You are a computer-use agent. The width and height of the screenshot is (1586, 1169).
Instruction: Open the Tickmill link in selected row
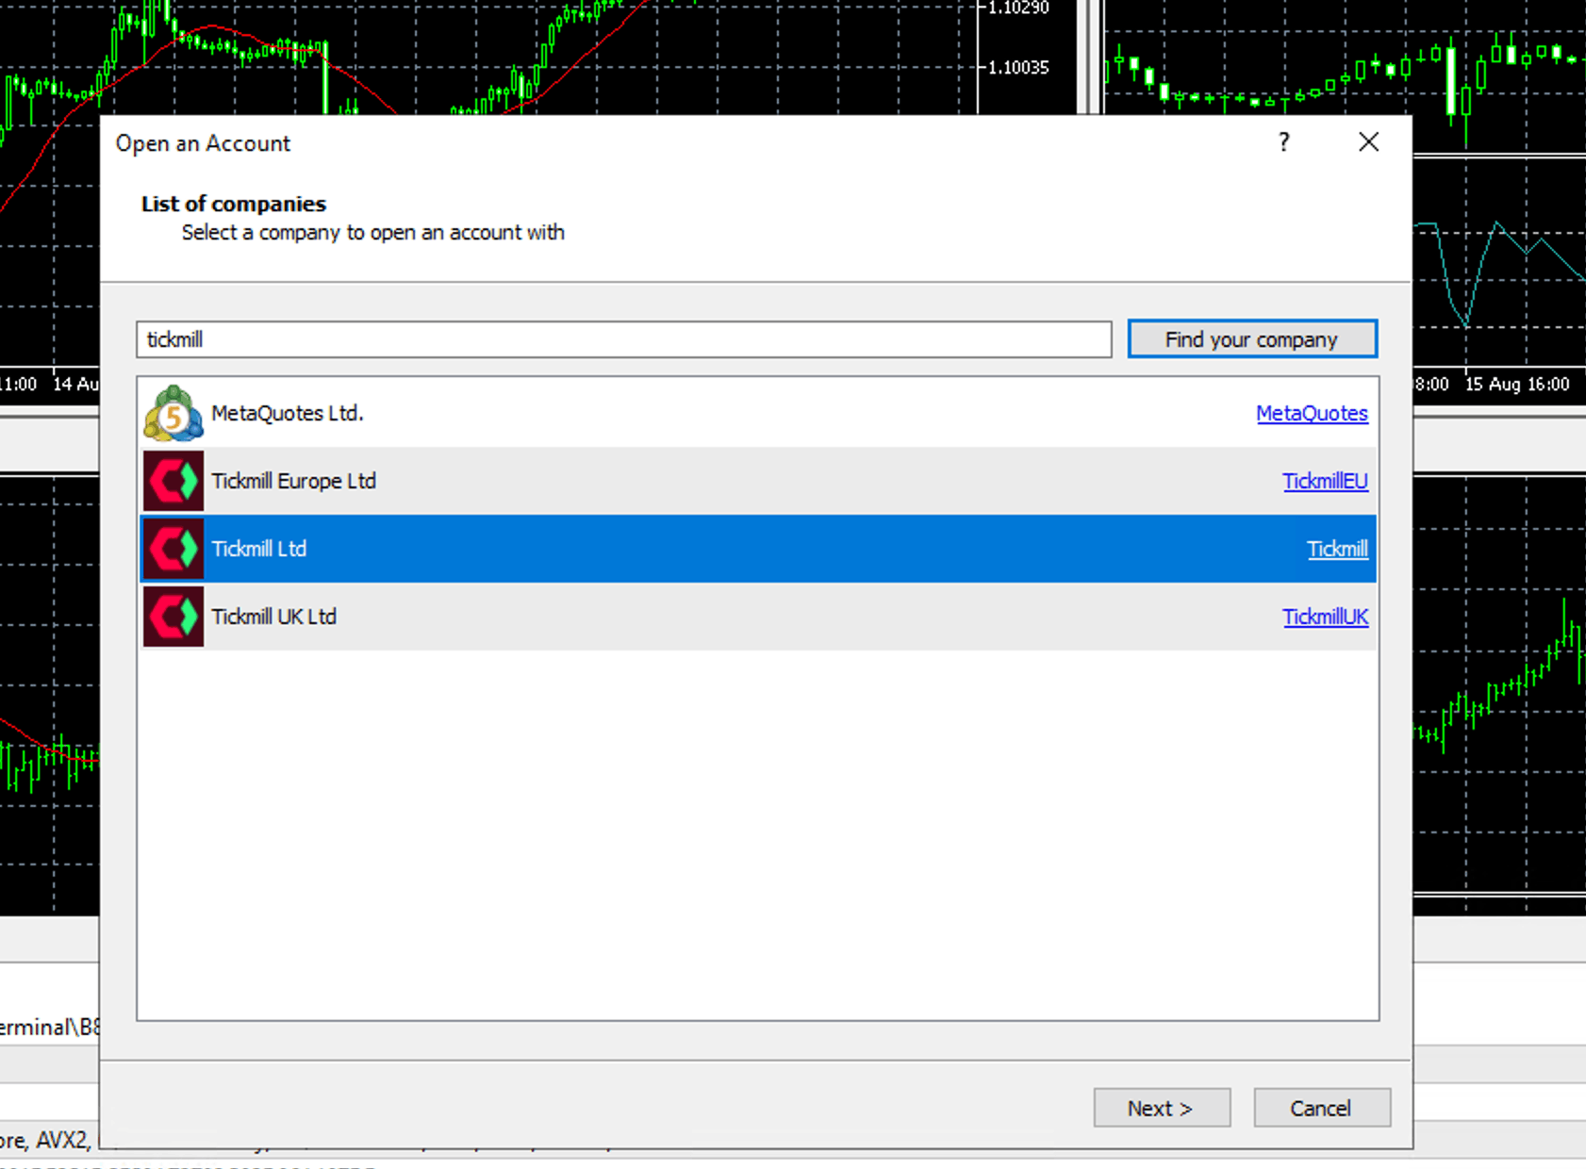coord(1337,549)
